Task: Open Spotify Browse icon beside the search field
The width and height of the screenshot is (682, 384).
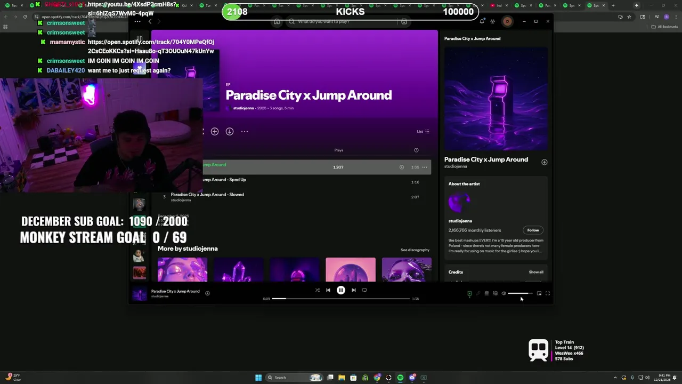Action: coord(404,22)
